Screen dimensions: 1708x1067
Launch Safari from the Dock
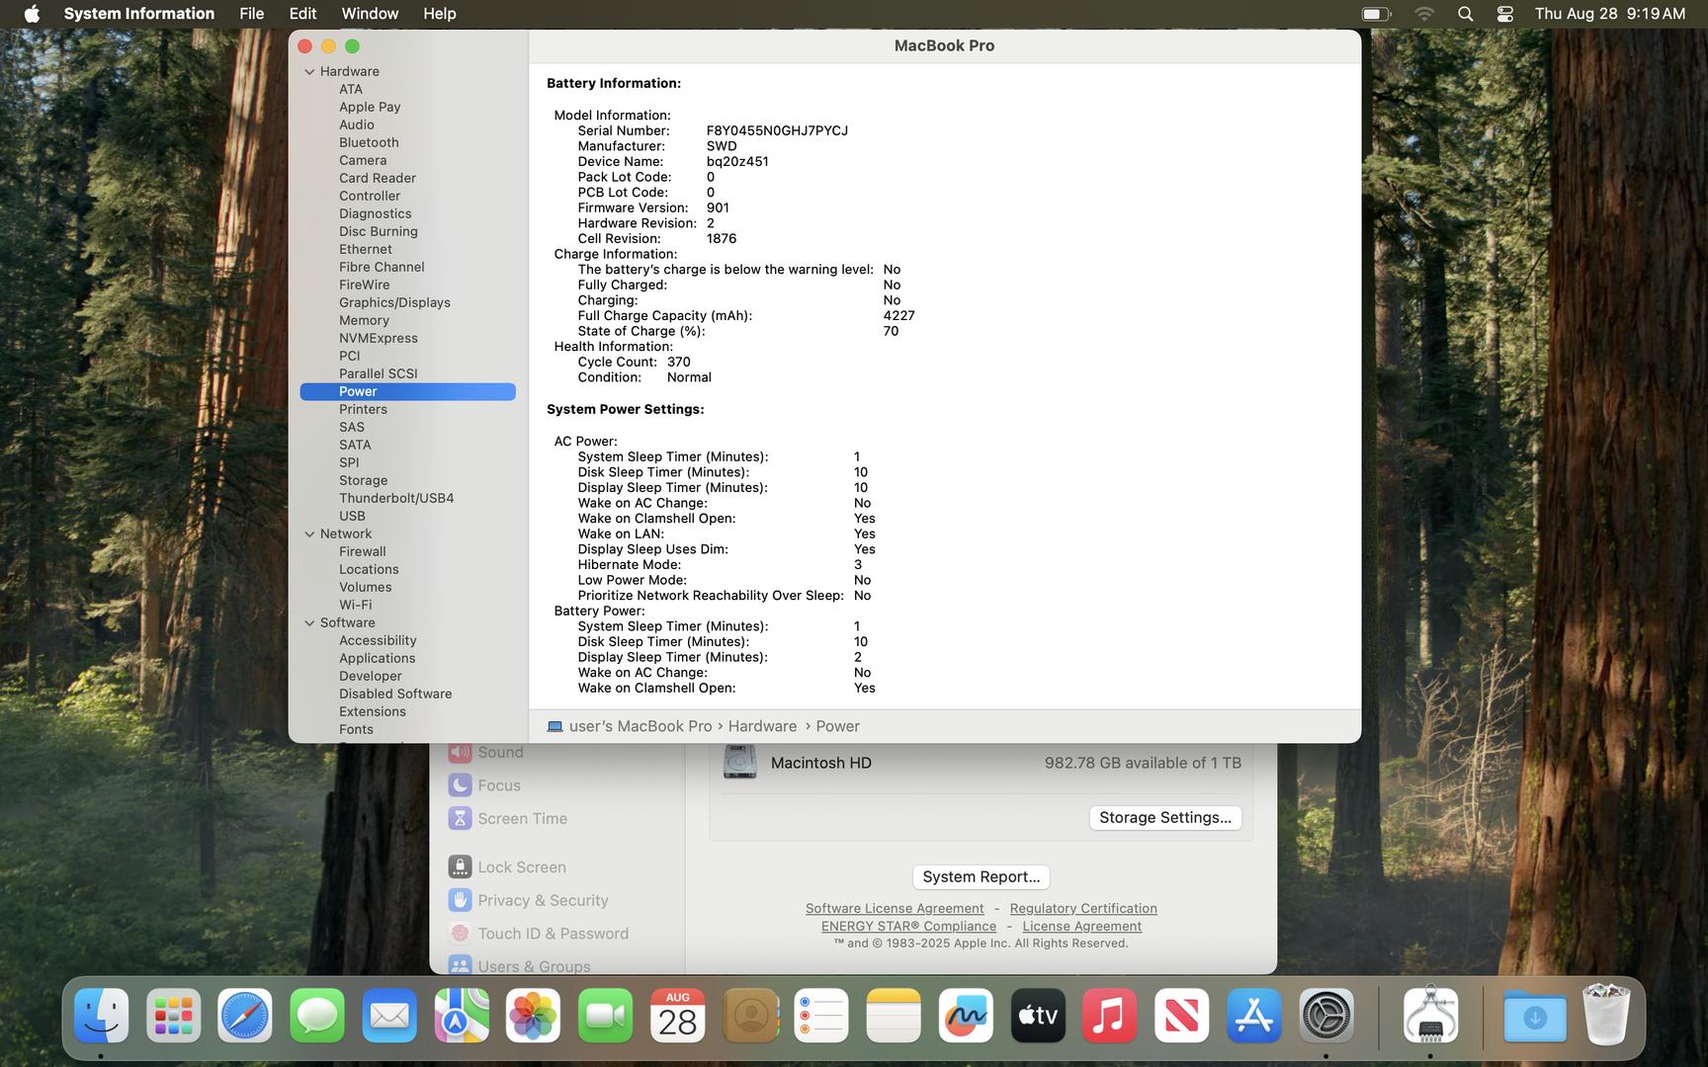[245, 1016]
